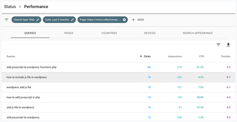Viewport: 237px width, 122px height.
Task: Select query 'how to add javascript in php'
Action: pyautogui.click(x=23, y=97)
